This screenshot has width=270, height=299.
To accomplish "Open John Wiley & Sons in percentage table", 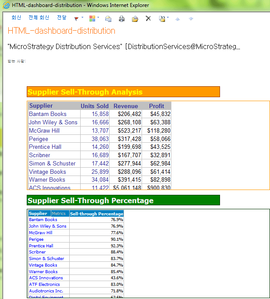I will [47, 226].
